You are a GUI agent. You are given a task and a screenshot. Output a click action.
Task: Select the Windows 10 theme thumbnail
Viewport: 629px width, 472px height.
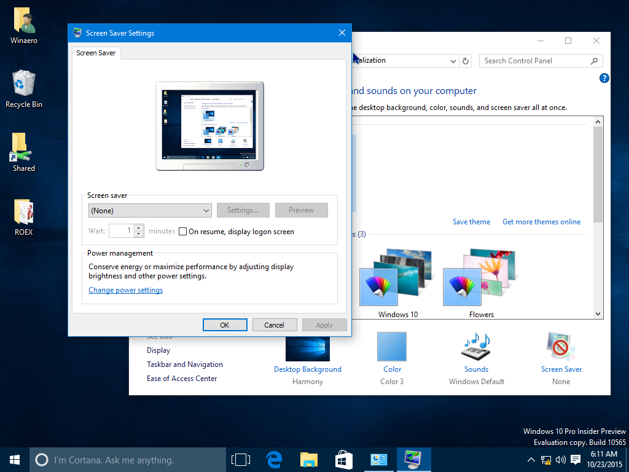coord(396,278)
